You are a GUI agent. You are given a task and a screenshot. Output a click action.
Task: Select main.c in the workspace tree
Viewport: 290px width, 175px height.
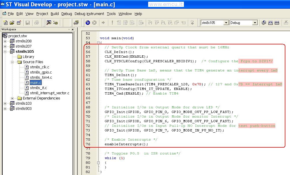click(36, 82)
